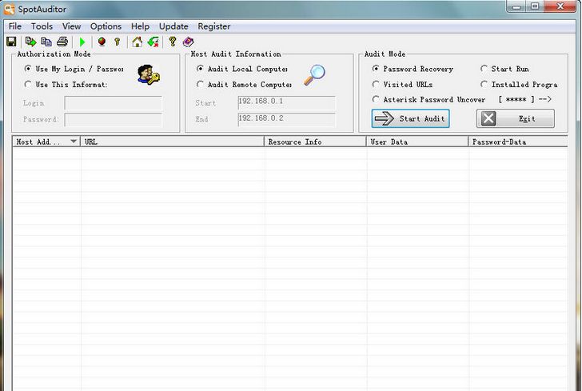Open the Tools menu
Image resolution: width=582 pixels, height=391 pixels.
(x=42, y=26)
